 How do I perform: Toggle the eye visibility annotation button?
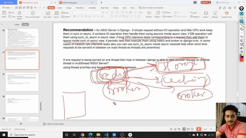(x=241, y=14)
